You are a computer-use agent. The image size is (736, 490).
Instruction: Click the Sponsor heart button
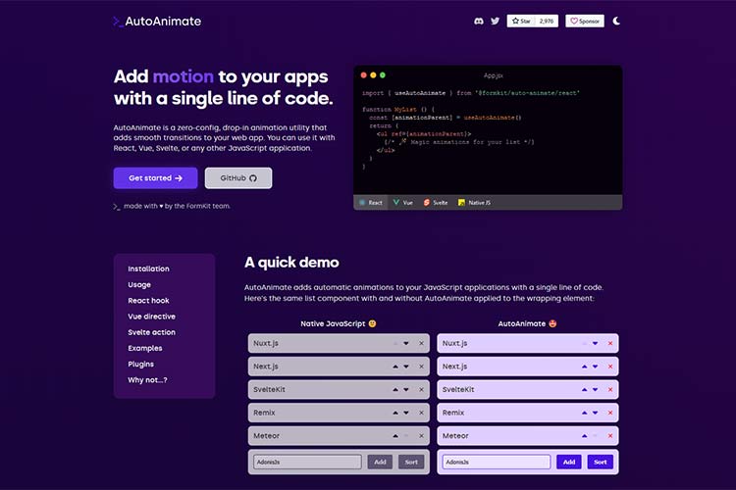(x=585, y=21)
